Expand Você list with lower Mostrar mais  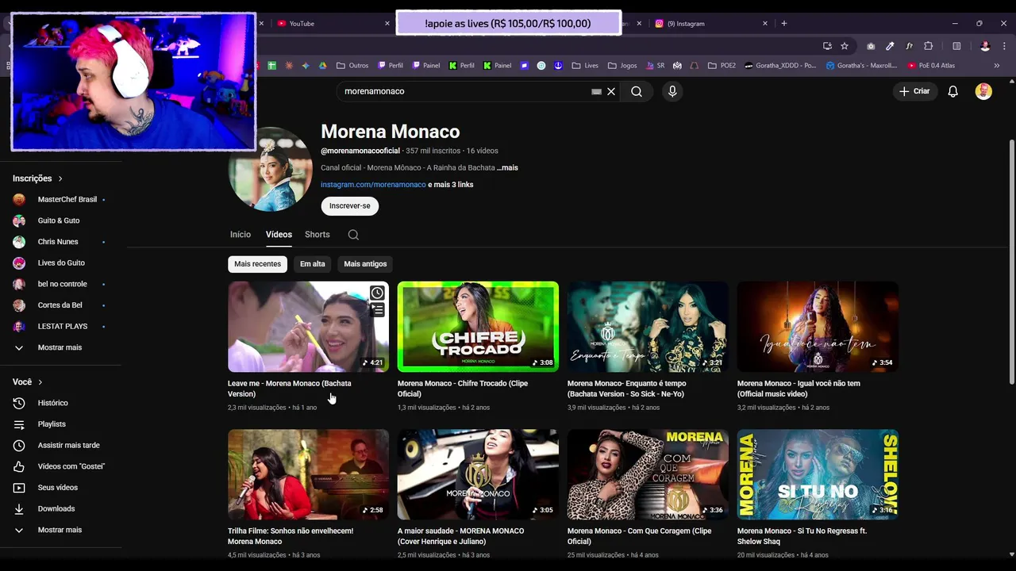(61, 530)
